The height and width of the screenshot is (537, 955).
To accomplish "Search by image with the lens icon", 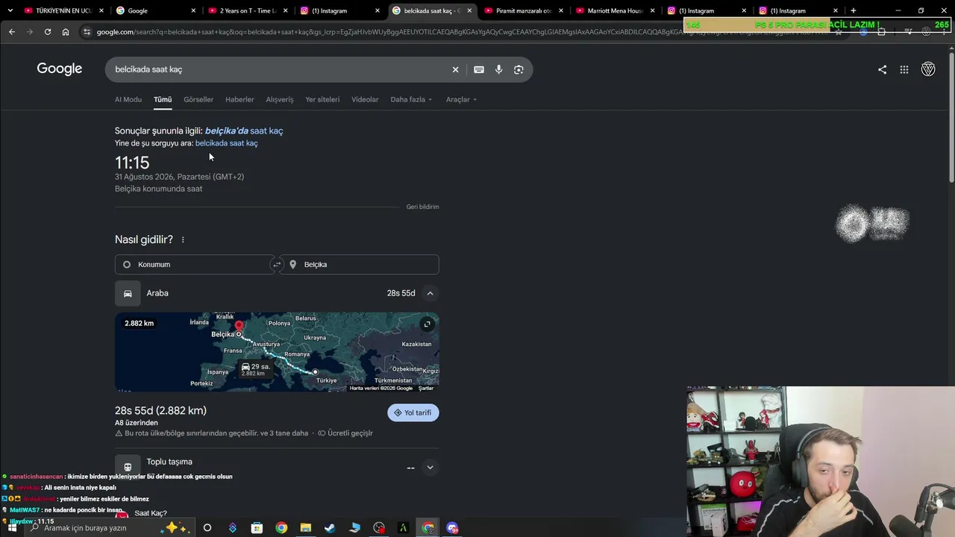I will pos(519,69).
